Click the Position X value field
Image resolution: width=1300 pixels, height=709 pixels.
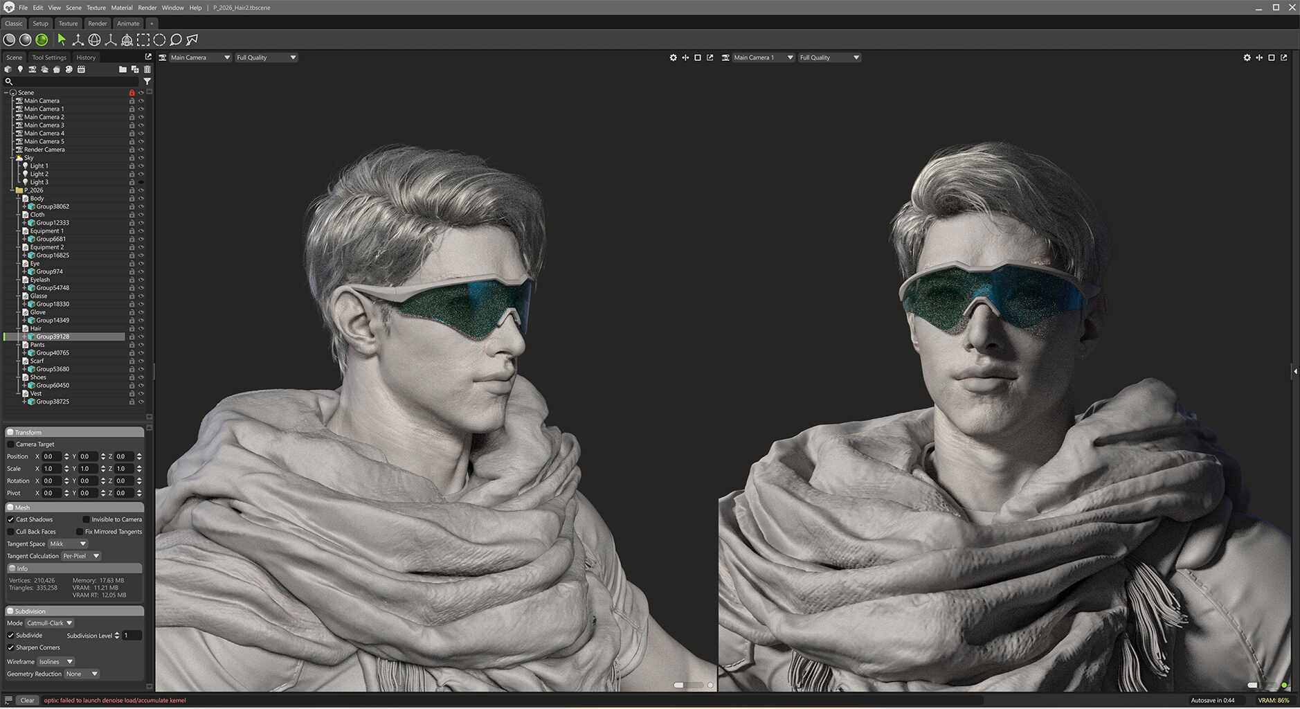pos(52,457)
